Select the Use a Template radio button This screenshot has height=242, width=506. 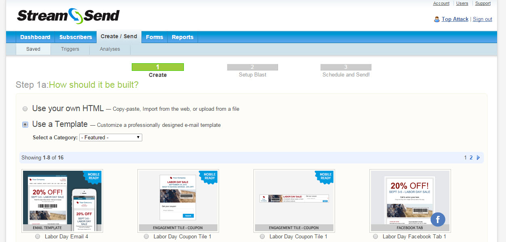pyautogui.click(x=25, y=125)
